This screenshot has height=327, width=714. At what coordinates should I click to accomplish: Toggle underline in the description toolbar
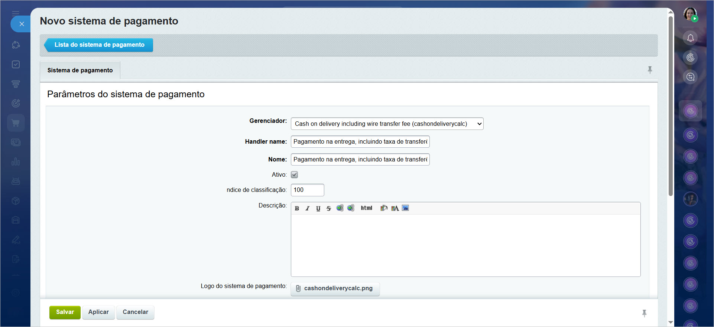(x=318, y=208)
